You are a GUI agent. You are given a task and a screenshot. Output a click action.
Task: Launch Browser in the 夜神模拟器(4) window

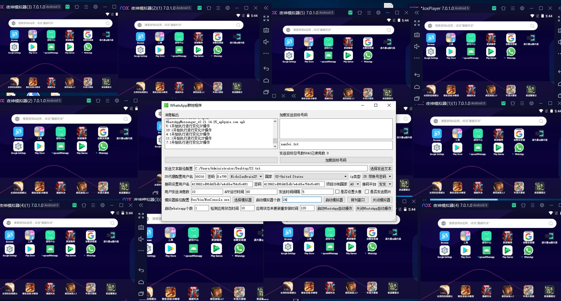[x=444, y=236]
